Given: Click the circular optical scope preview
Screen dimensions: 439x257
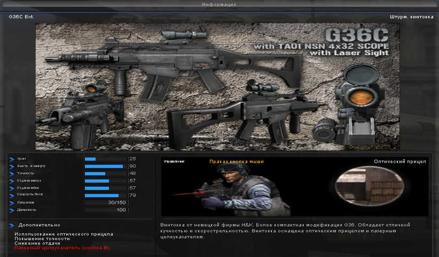Looking at the screenshot, I should point(370,186).
